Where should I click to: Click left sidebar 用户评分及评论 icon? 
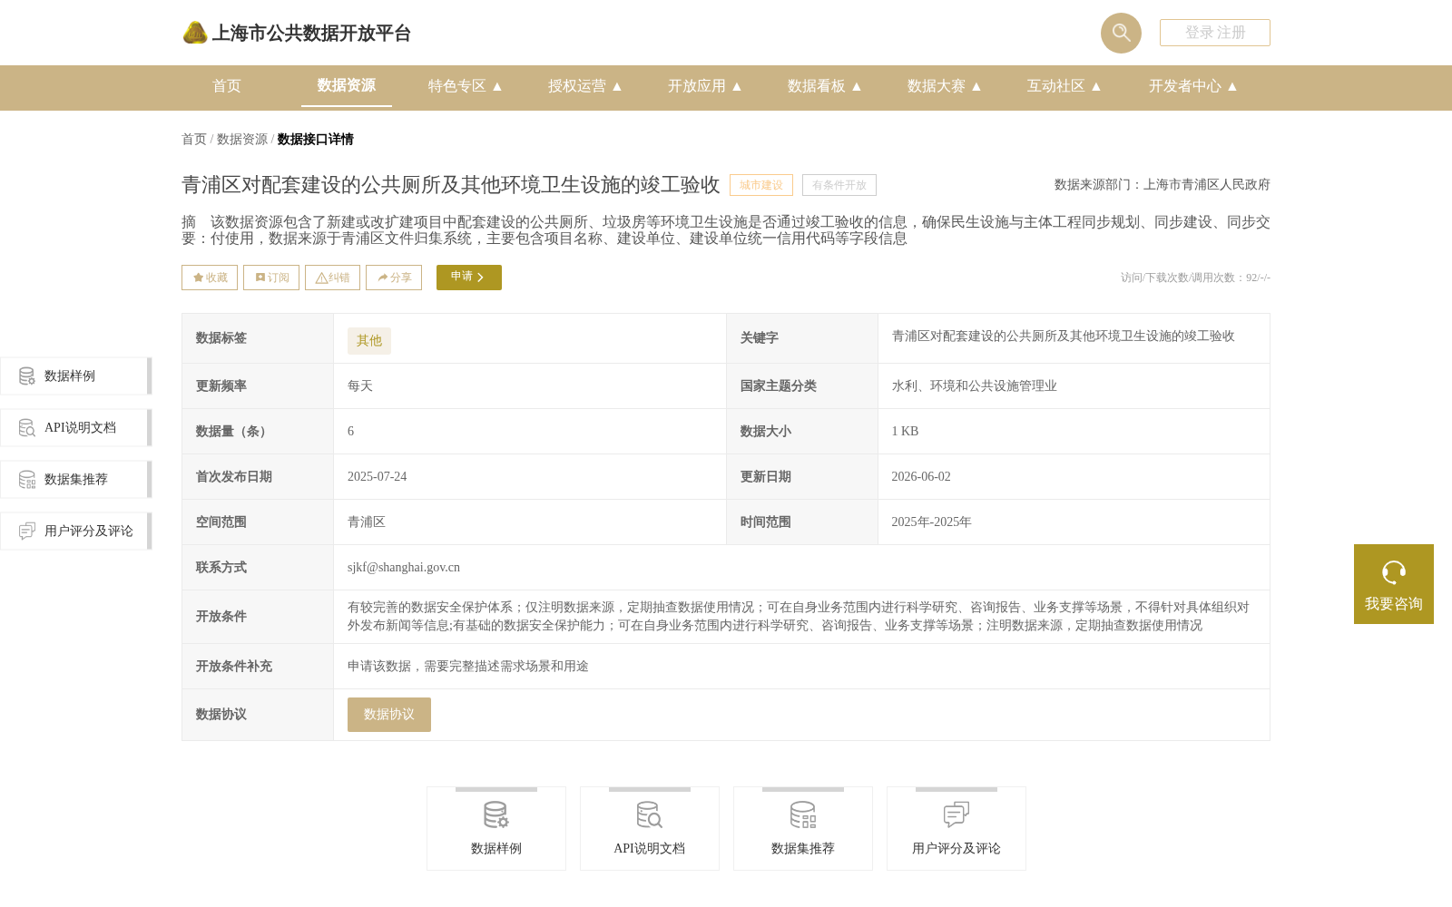27,532
